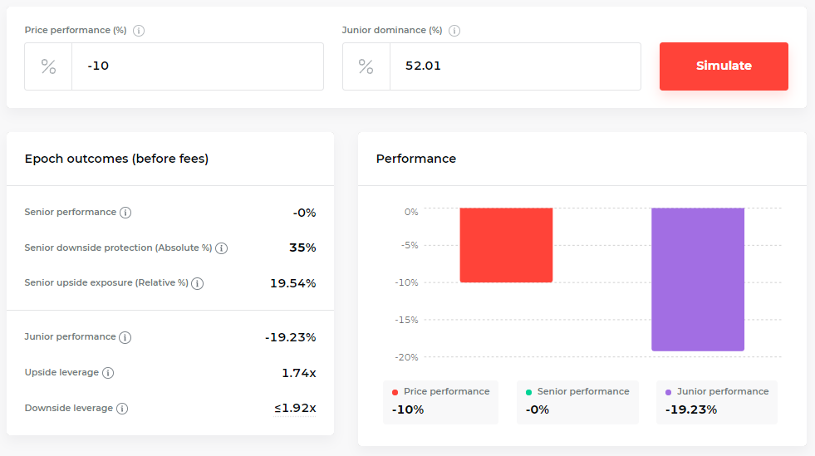The image size is (815, 456).
Task: Click info icon beside Junior dominance label
Action: pos(454,31)
